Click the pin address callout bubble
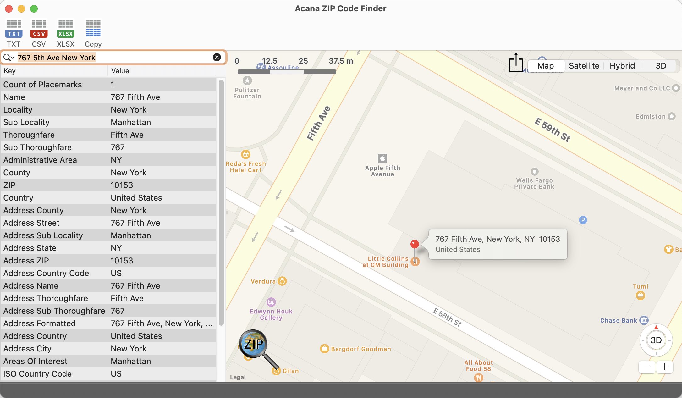This screenshot has width=682, height=398. click(498, 244)
